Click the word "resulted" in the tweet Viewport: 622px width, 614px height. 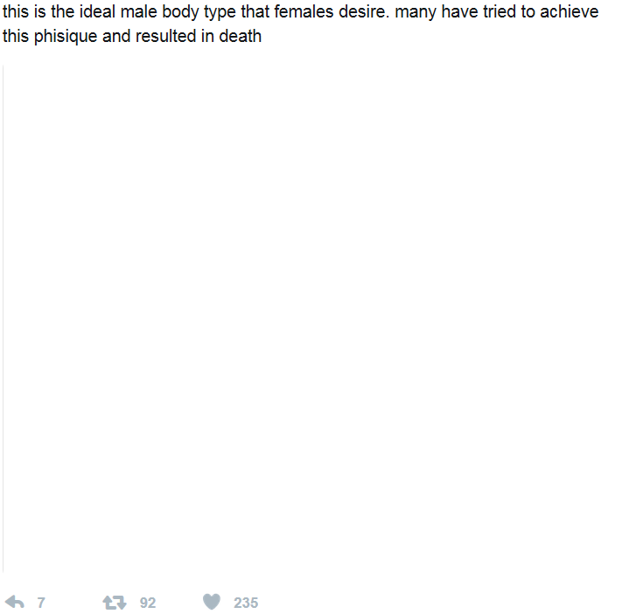pos(166,36)
